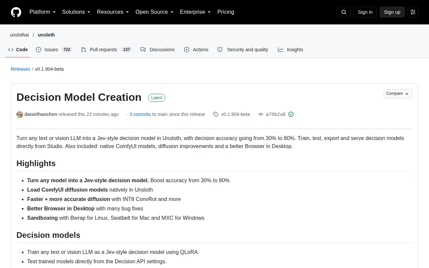
Task: Open the Pull requests tab
Action: 107,50
